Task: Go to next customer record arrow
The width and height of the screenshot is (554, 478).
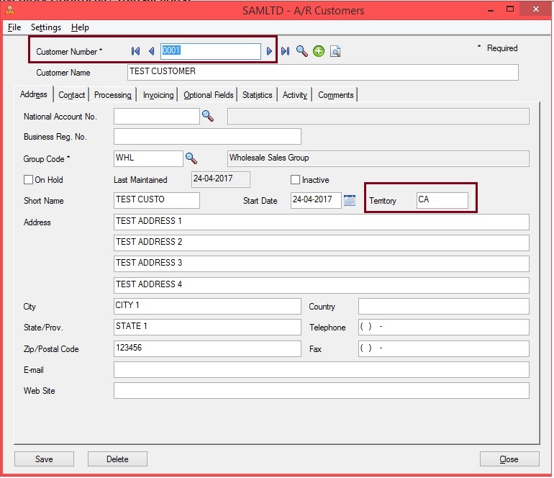Action: 269,51
